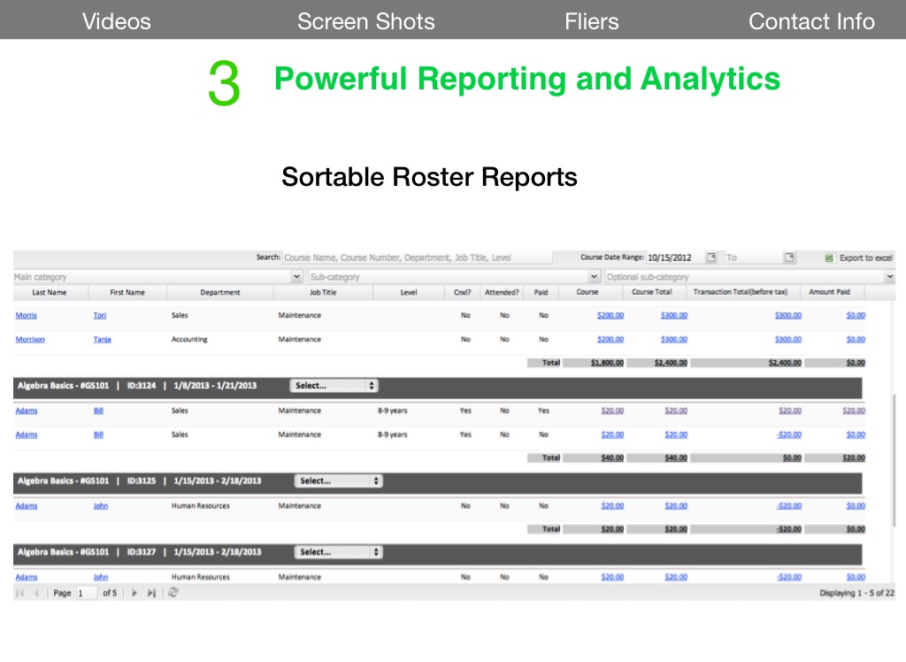The width and height of the screenshot is (906, 662).
Task: Open the start date calendar picker
Action: tap(711, 258)
